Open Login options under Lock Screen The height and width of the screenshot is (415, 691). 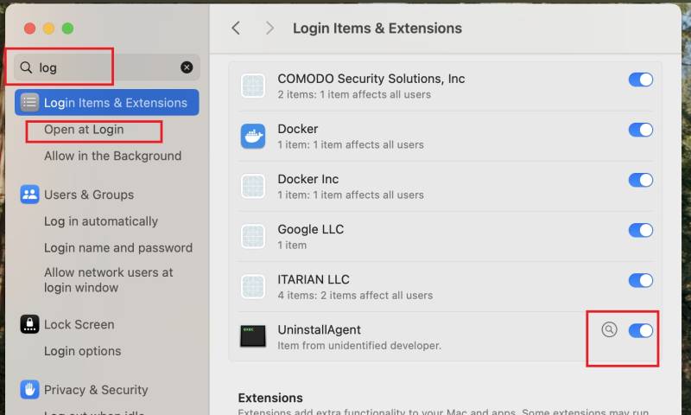click(82, 351)
